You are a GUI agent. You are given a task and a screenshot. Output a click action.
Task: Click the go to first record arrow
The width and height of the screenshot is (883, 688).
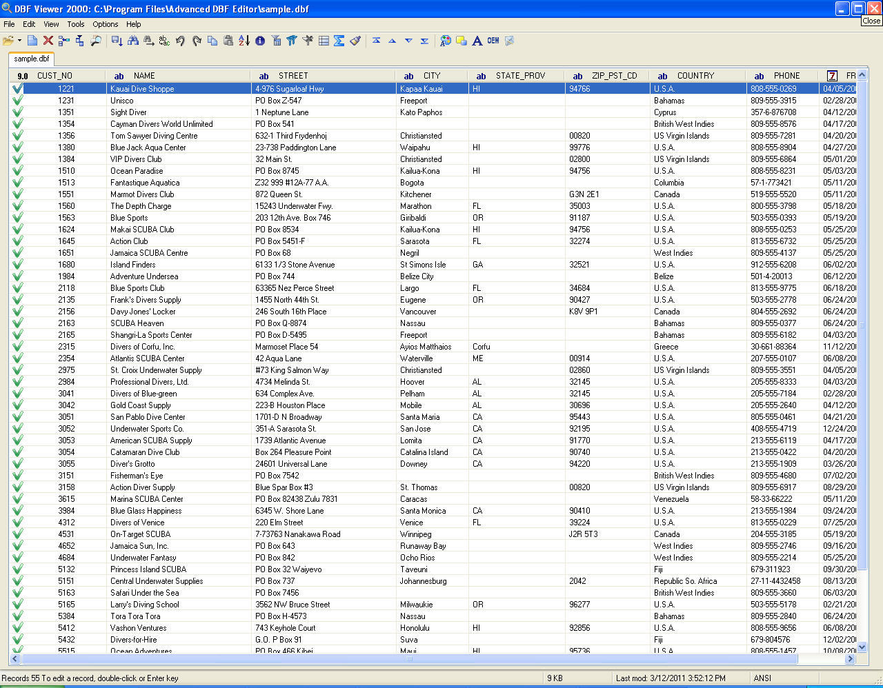pos(377,41)
